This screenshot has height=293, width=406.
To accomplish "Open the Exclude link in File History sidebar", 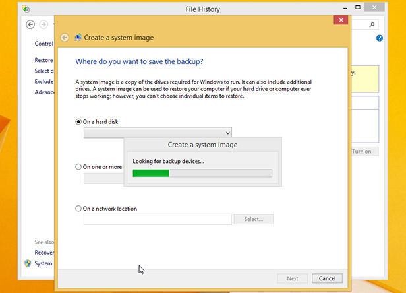I will (x=43, y=81).
